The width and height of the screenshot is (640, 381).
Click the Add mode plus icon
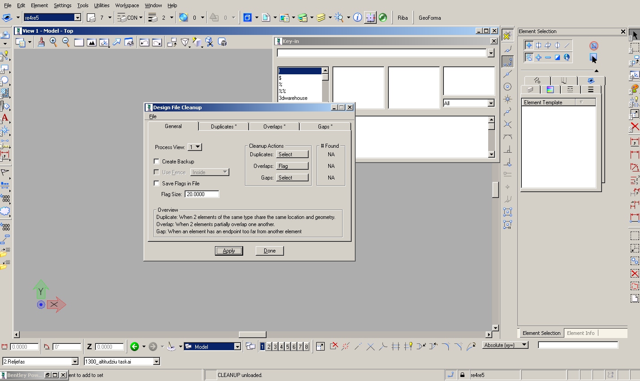coord(538,57)
